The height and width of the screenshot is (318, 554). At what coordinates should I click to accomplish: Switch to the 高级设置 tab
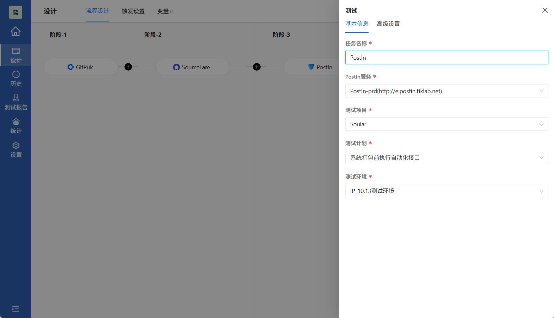point(388,24)
